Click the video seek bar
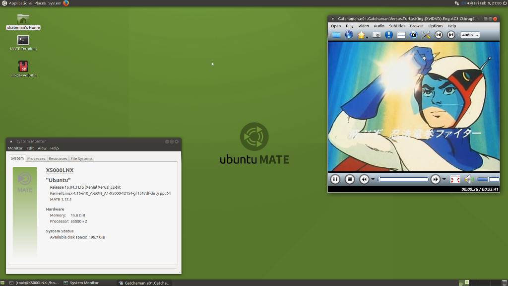Image resolution: width=508 pixels, height=286 pixels. 403,179
